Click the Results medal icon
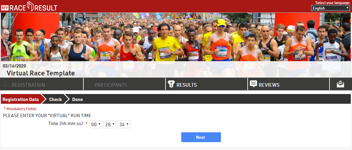Viewport: 352px width, 150px height. click(x=171, y=84)
